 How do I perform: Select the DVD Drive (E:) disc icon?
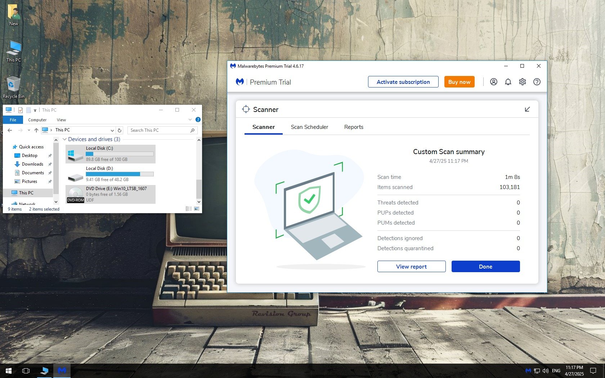76,195
